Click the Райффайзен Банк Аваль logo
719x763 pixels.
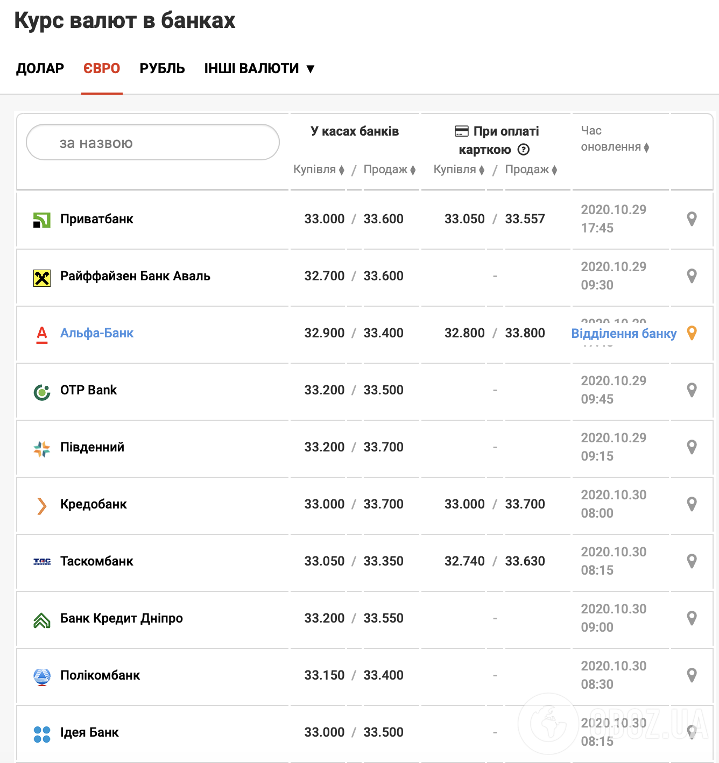42,278
